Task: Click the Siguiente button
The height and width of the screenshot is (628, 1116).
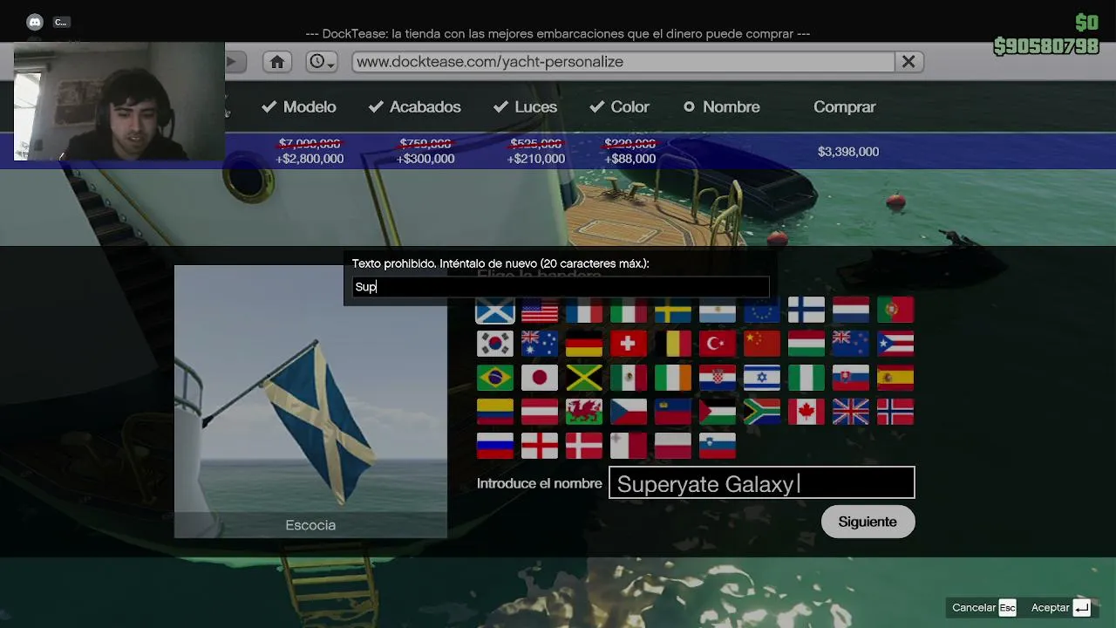Action: coord(868,522)
